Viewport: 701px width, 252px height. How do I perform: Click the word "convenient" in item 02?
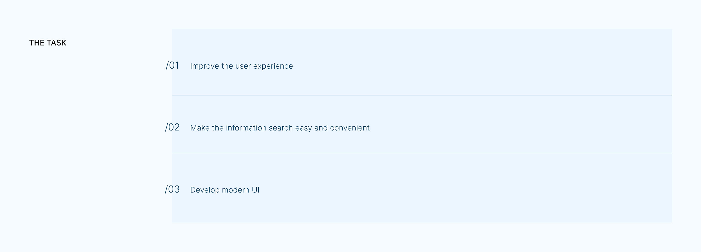(x=350, y=128)
